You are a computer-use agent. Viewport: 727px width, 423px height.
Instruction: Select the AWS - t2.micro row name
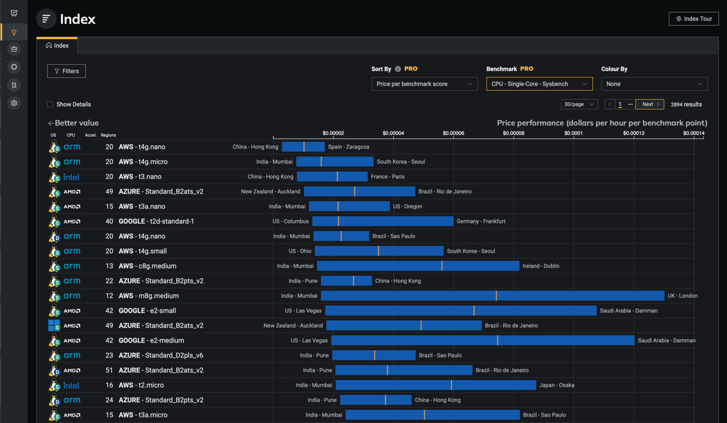tap(141, 385)
